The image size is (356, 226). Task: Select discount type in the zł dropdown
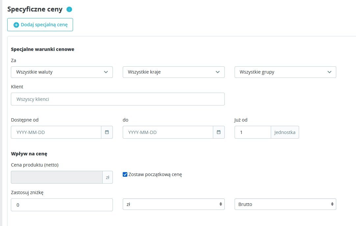(x=173, y=204)
